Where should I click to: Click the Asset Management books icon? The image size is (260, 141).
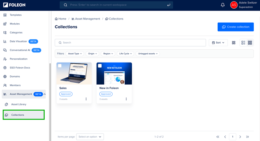pyautogui.click(x=5, y=94)
